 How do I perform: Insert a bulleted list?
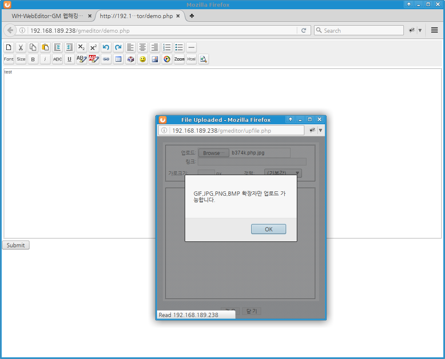pos(179,47)
